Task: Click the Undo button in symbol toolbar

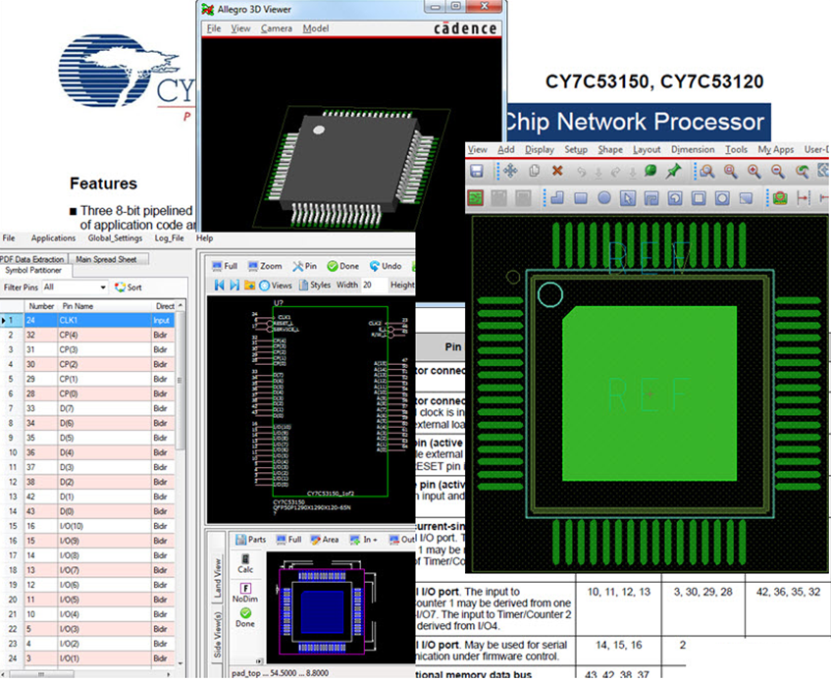Action: tap(385, 266)
